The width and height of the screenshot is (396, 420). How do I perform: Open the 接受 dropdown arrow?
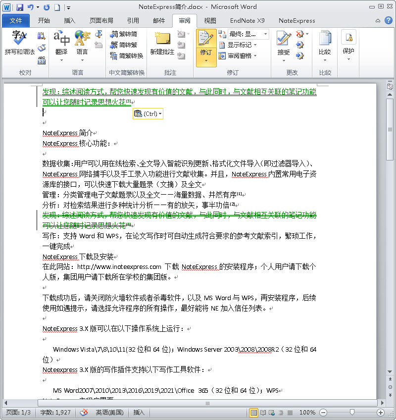[x=284, y=61]
